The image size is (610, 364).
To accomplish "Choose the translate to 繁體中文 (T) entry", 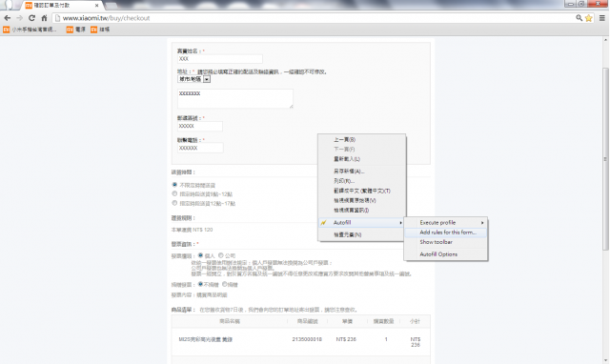I will (x=362, y=191).
